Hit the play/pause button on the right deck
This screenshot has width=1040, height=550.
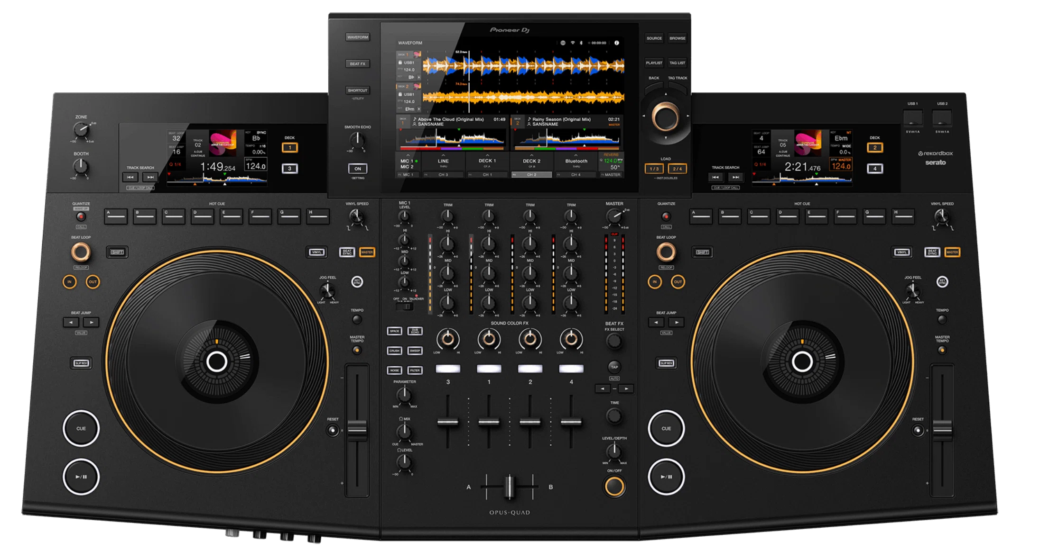(x=666, y=477)
